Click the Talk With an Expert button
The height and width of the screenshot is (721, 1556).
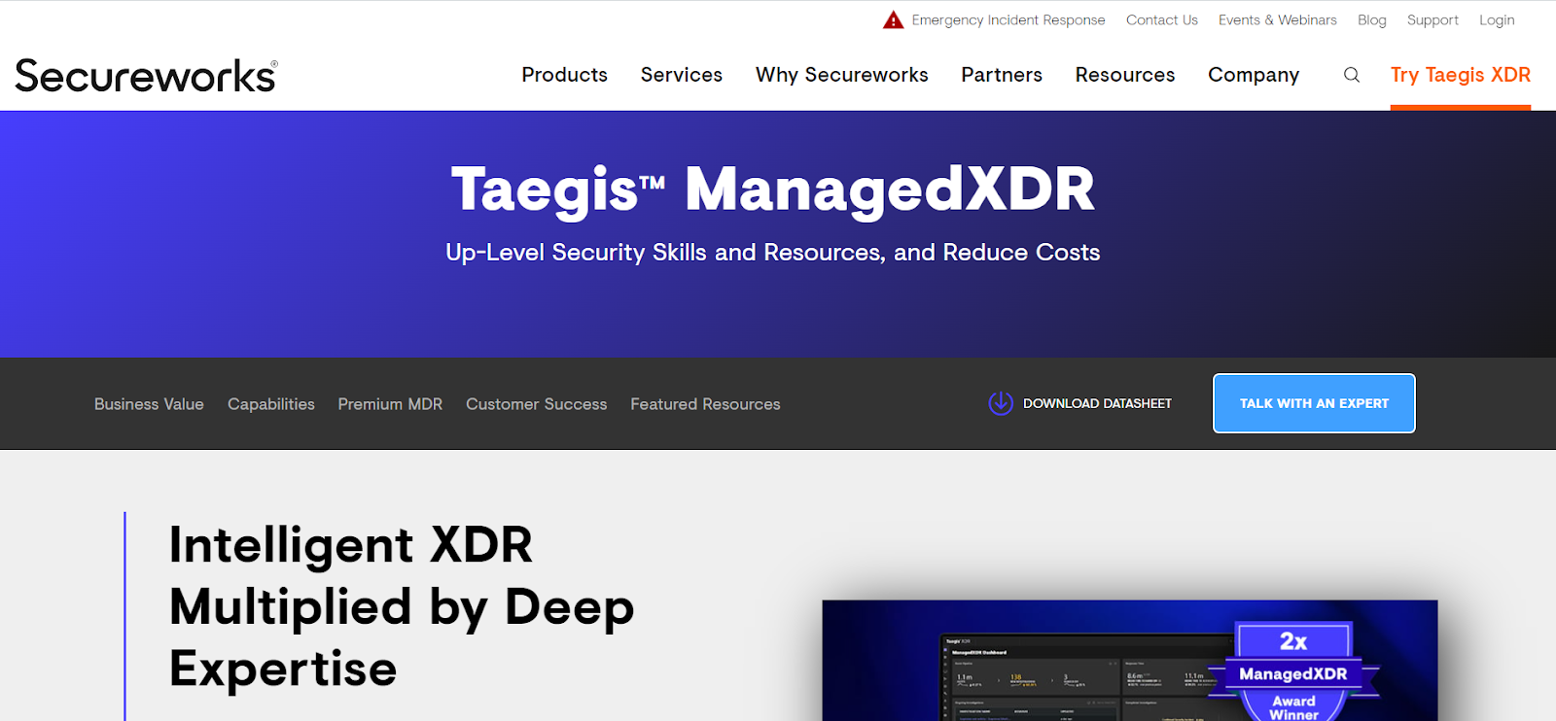point(1314,403)
